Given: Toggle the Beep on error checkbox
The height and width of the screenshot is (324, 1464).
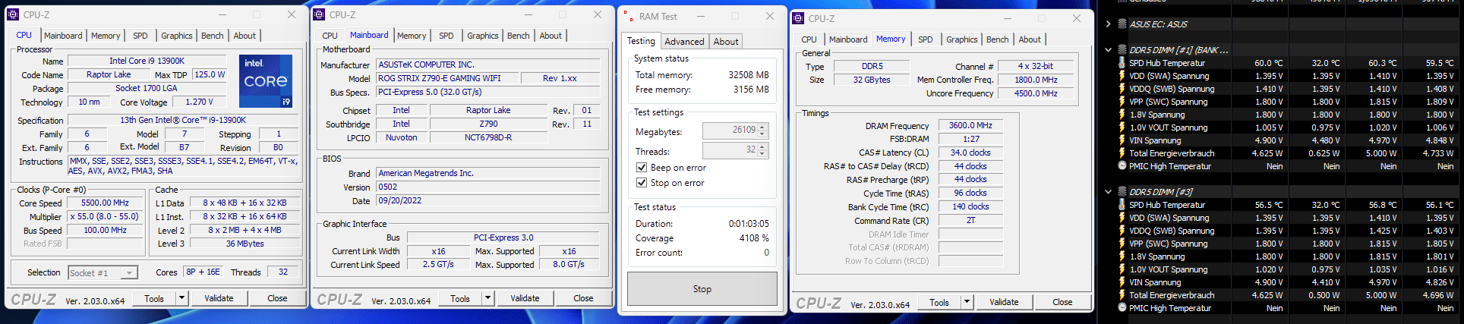Looking at the screenshot, I should [642, 168].
